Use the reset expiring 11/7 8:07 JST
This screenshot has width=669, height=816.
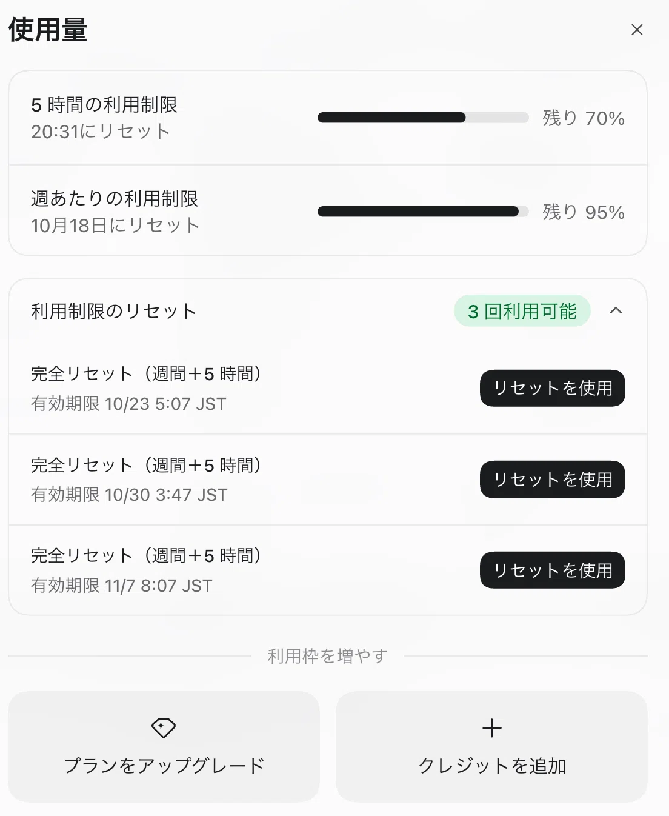coord(552,570)
